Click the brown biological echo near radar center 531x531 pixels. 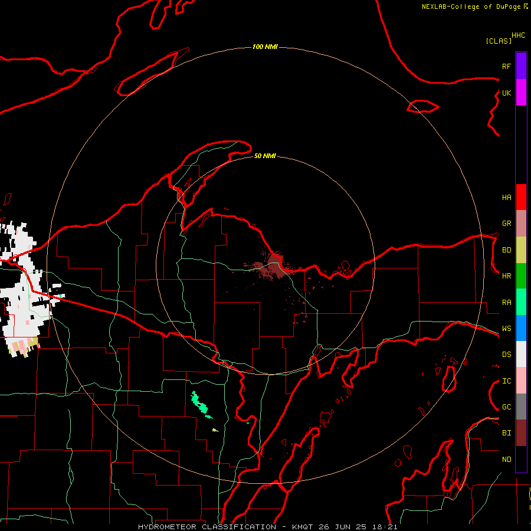[273, 266]
